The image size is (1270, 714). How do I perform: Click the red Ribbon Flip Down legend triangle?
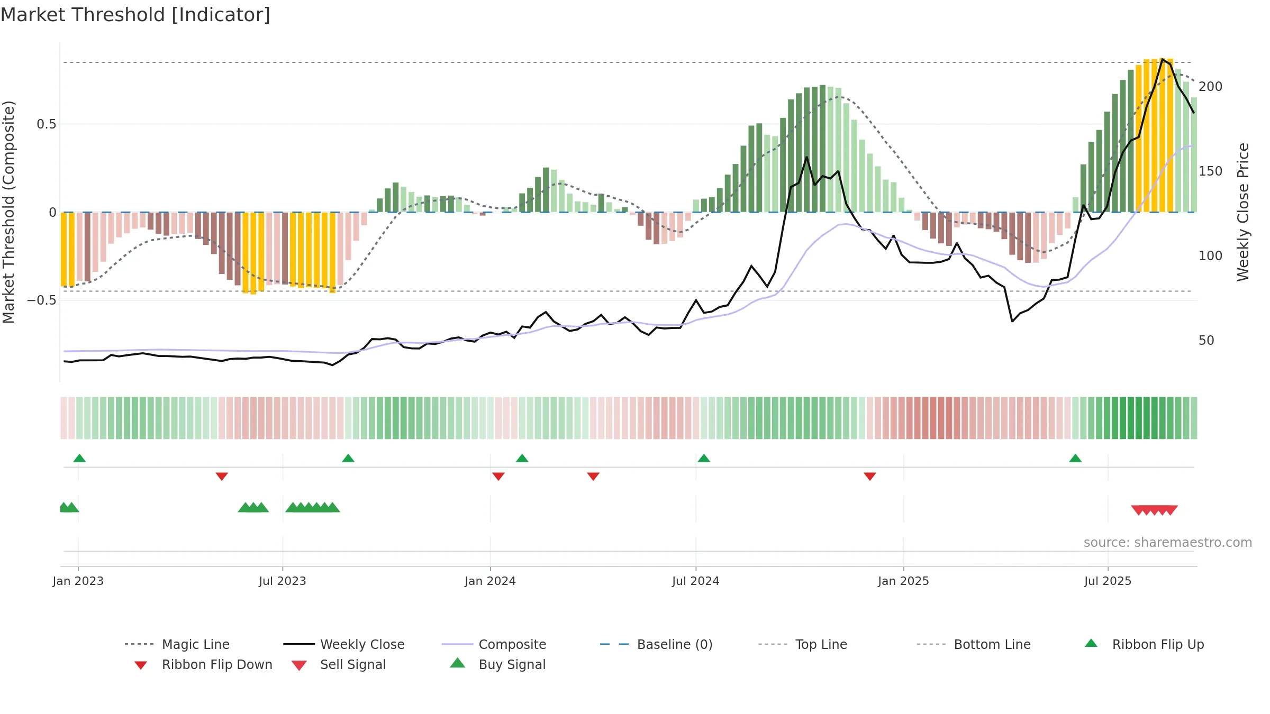(141, 665)
